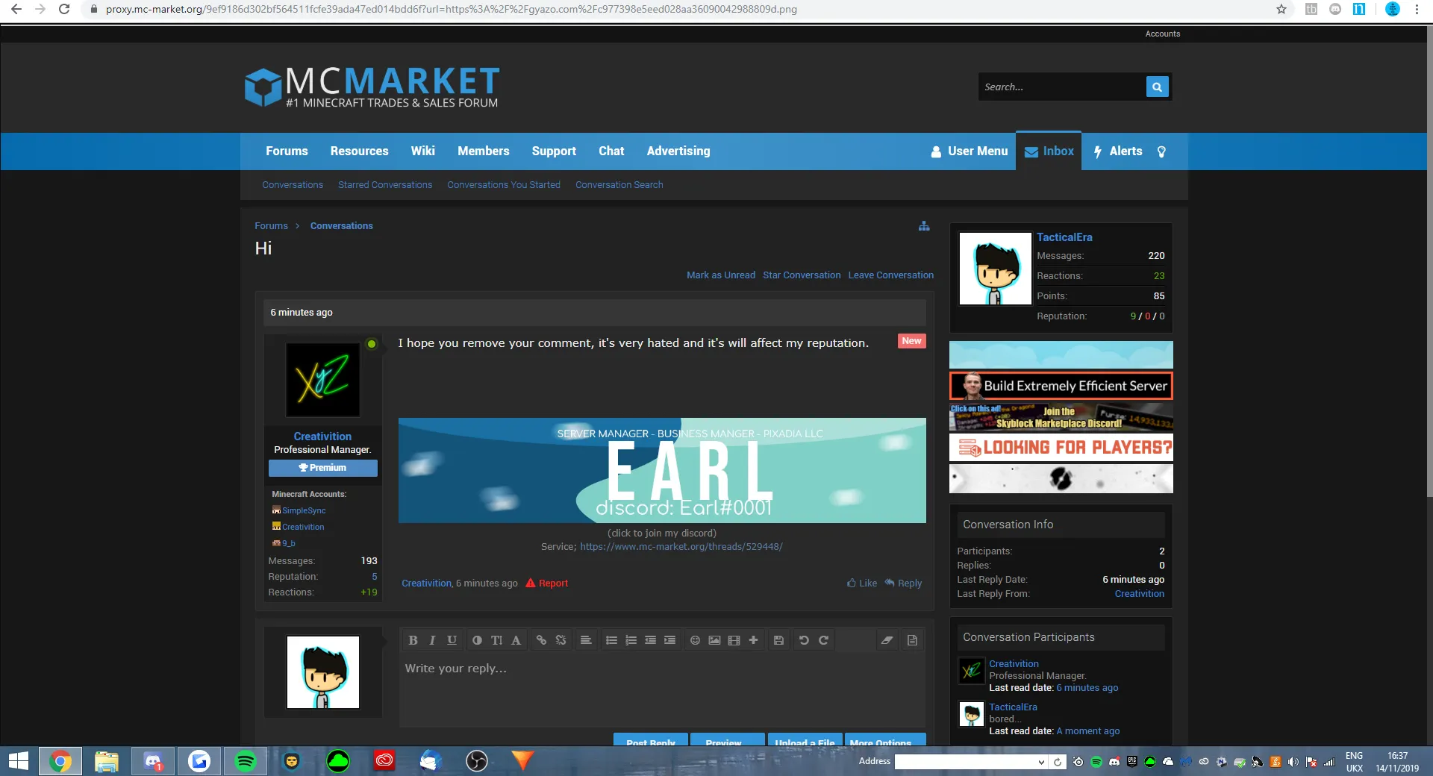Viewport: 1433px width, 776px height.
Task: Open the Support navigation tab
Action: click(x=554, y=151)
